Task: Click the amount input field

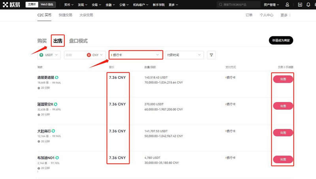Action: pos(74,55)
